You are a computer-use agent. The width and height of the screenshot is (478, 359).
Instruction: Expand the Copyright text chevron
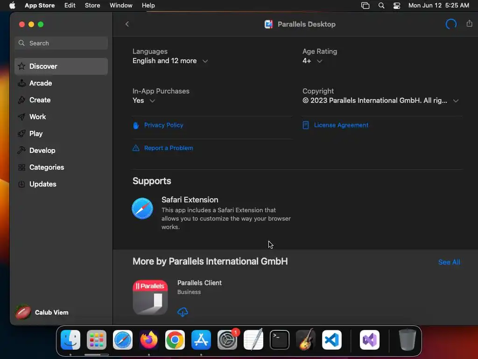click(456, 101)
